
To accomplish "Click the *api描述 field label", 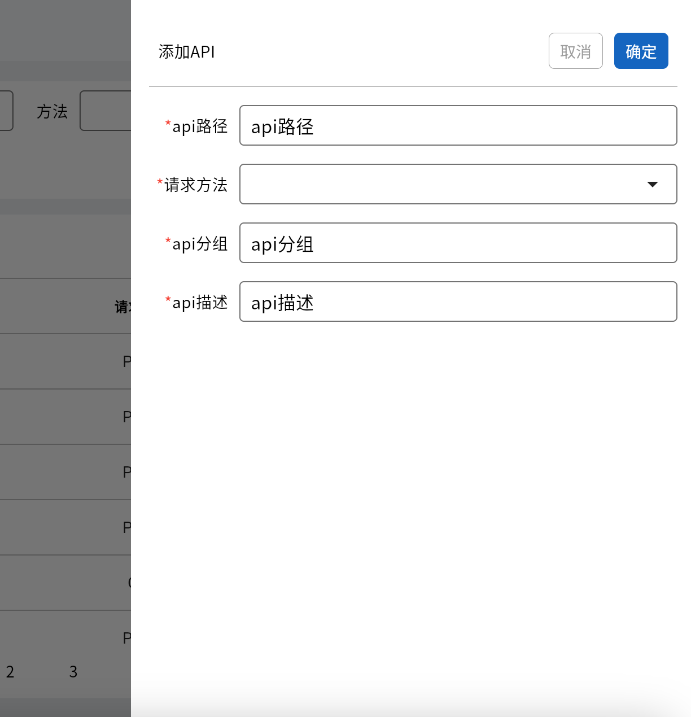I will click(x=196, y=302).
